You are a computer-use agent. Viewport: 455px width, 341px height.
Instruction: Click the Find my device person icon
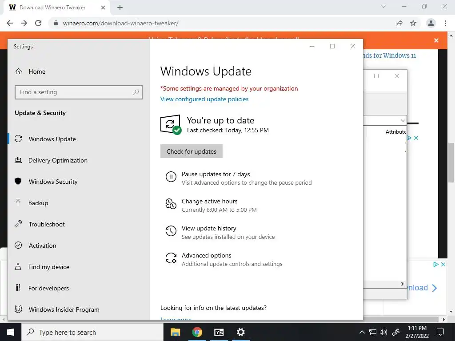[x=18, y=266]
